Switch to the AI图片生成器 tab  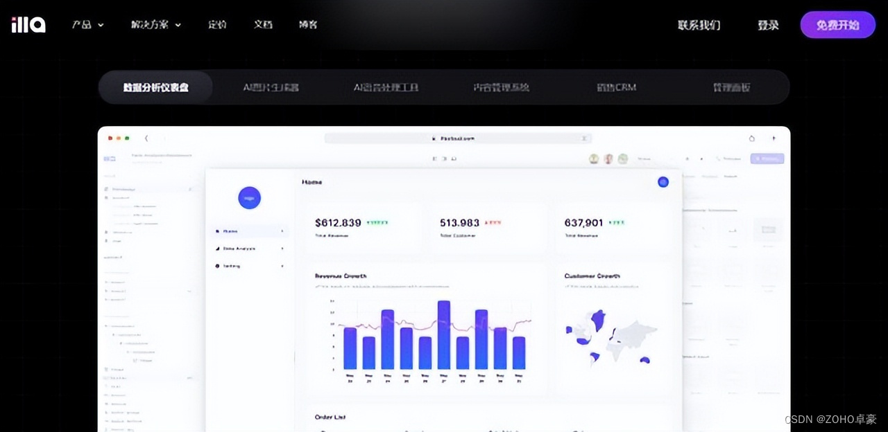pos(271,87)
